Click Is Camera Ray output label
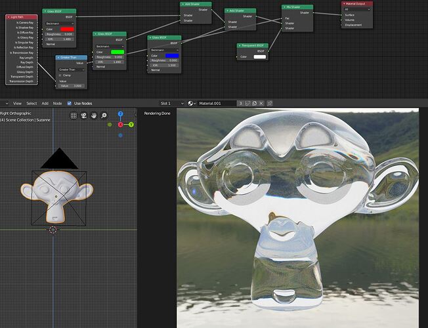428x328 pixels. (25, 23)
